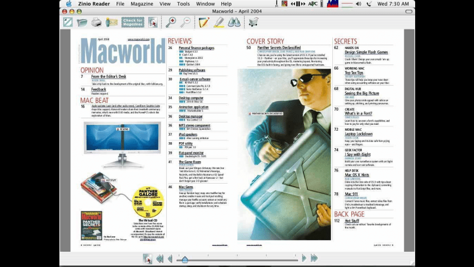Click the CPU activity graph in menu bar
Image resolution: width=474 pixels, height=267 pixels.
(332, 4)
